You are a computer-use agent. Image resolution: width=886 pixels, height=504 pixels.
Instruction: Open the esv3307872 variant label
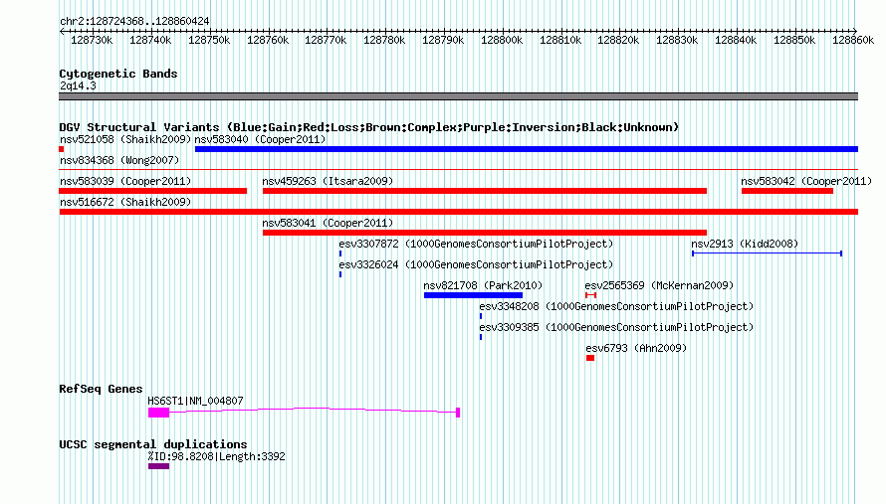[476, 244]
